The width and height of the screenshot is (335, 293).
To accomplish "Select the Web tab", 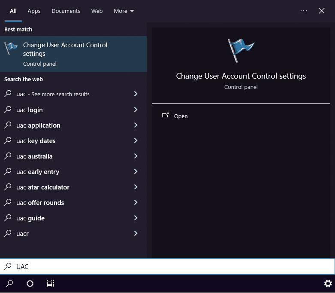I will [97, 11].
